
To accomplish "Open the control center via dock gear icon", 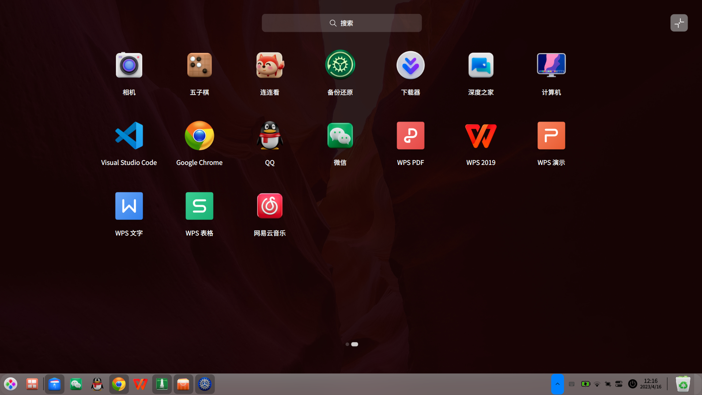I will tap(205, 384).
